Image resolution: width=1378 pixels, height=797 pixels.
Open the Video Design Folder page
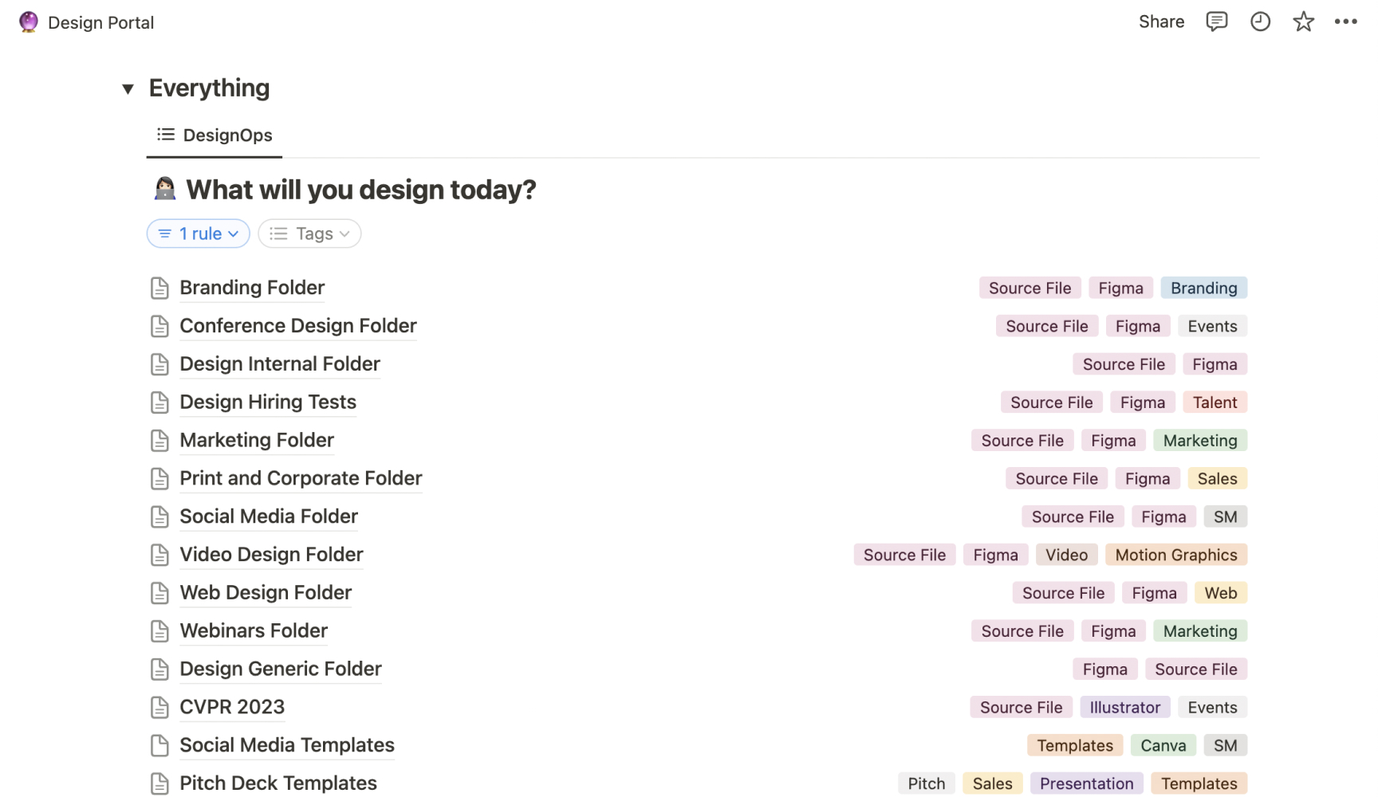click(271, 555)
